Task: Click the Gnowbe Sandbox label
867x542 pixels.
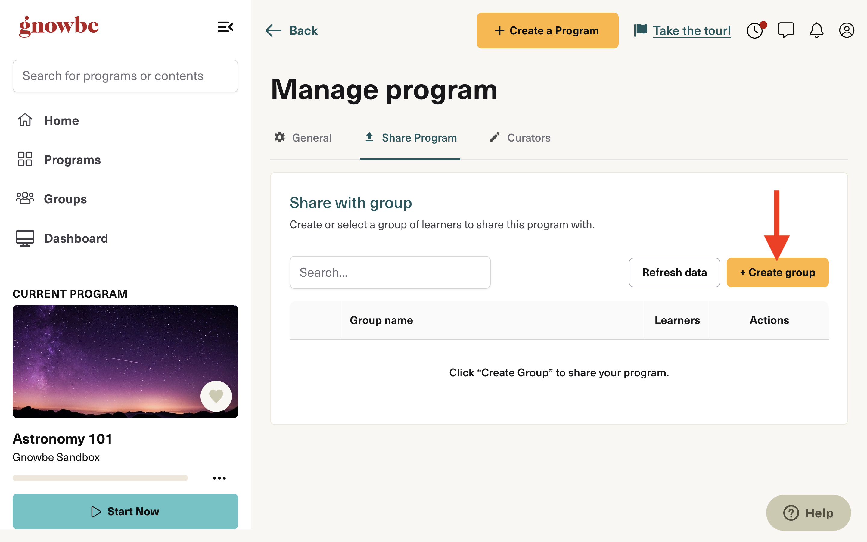Action: [56, 457]
